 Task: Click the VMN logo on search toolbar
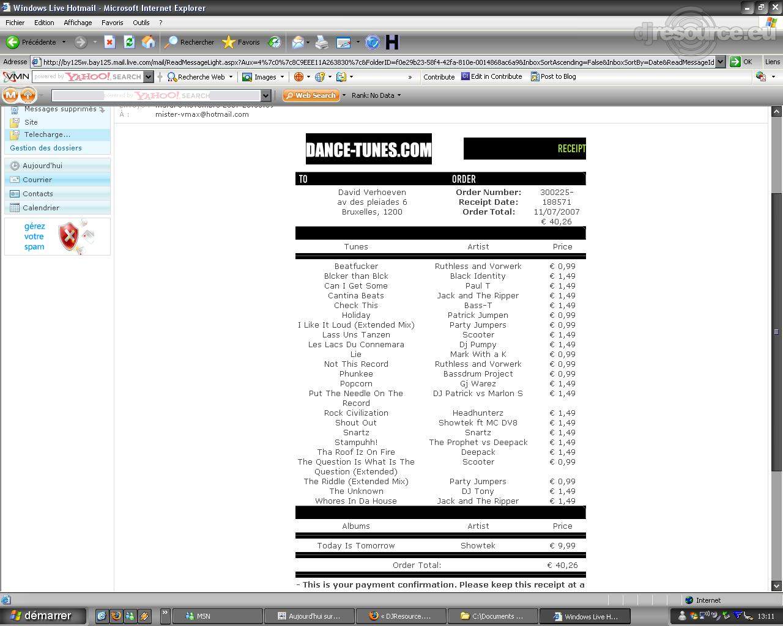point(16,76)
